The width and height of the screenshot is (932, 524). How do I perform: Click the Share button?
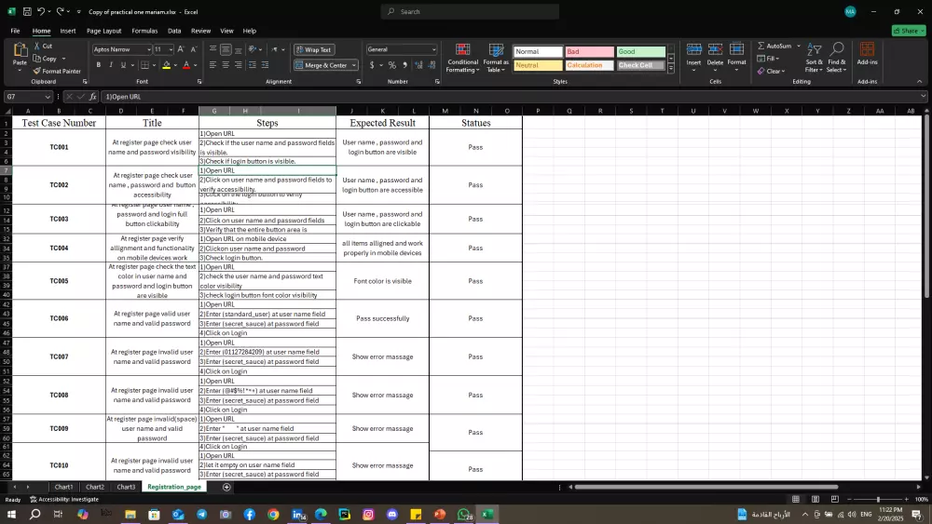[x=909, y=31]
